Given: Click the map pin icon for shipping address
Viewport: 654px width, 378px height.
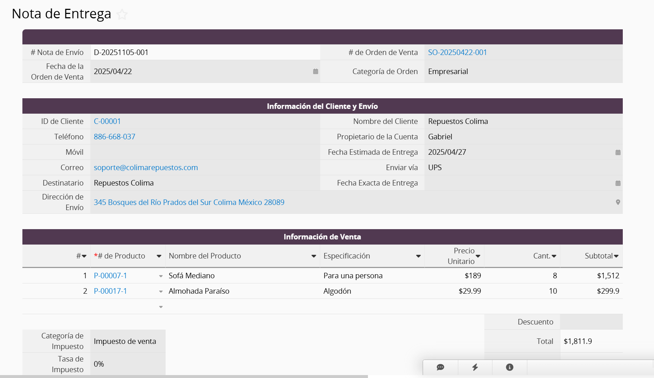Looking at the screenshot, I should pos(618,202).
